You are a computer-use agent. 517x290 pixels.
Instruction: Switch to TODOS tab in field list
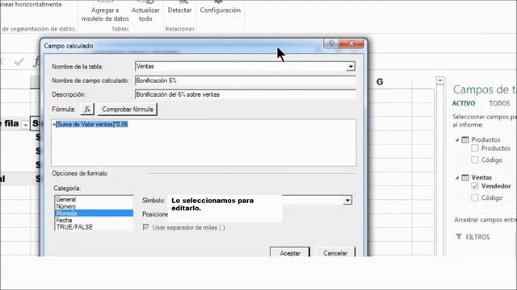tap(499, 103)
